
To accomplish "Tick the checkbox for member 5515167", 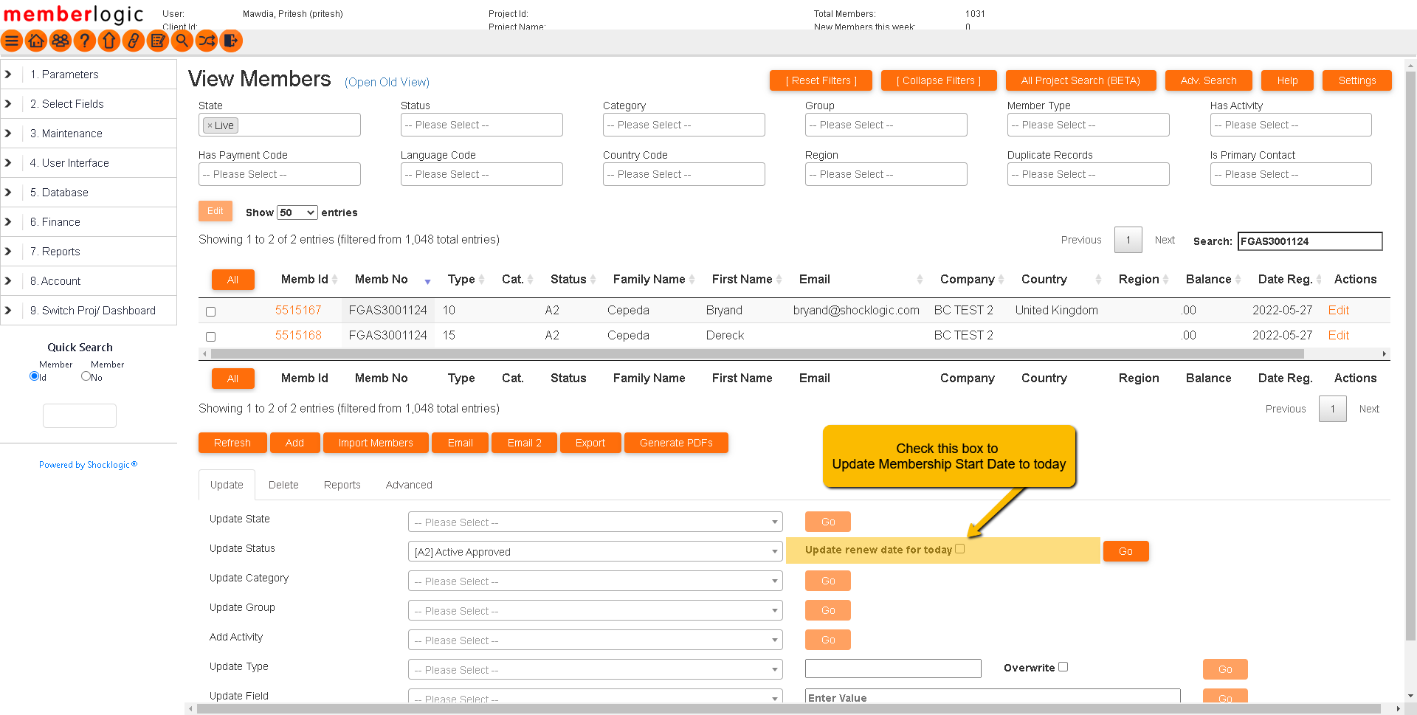I will (211, 311).
